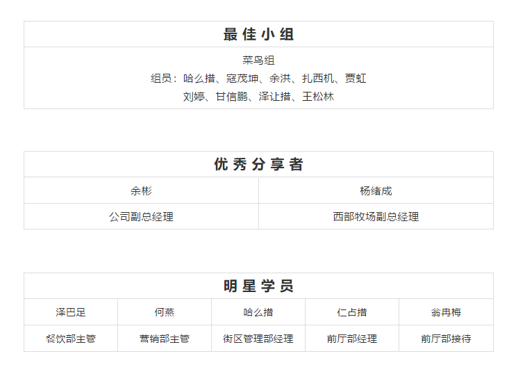Click the 公司副总经理 title cell
This screenshot has height=372, width=525.
[141, 216]
